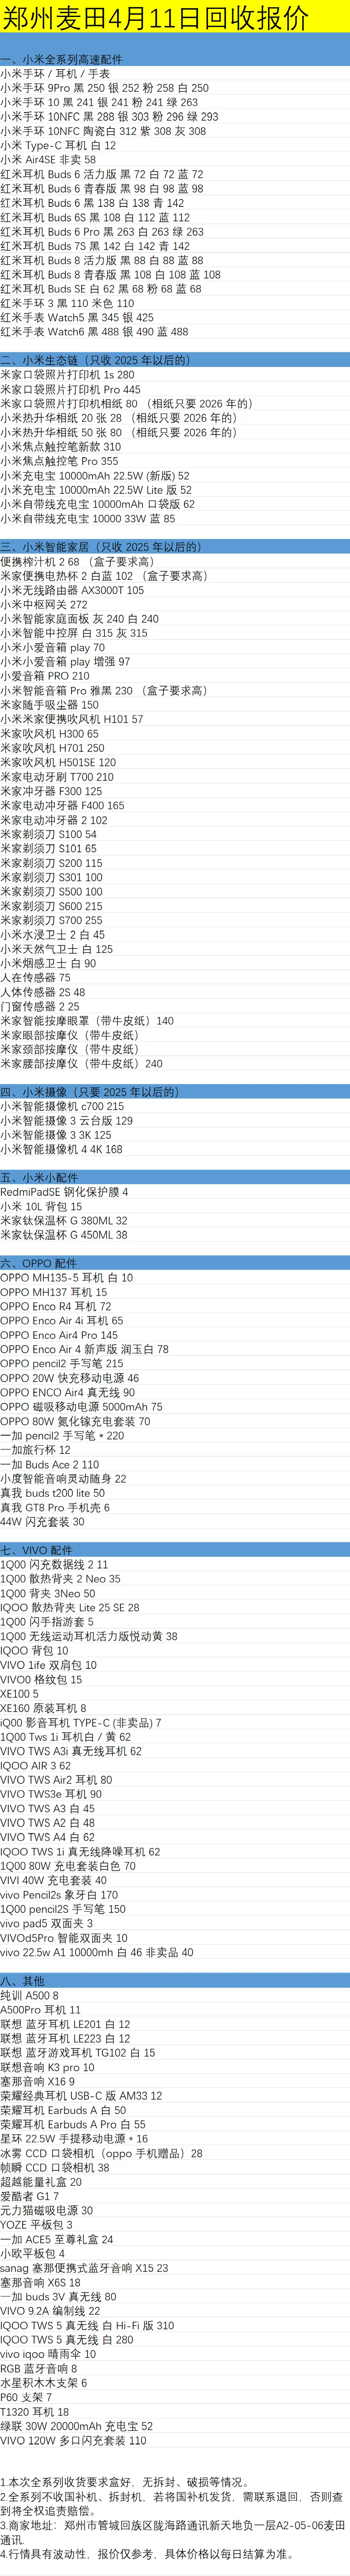Click row '小米智能中控屏 白 315 灰 315'
Screen dimensions: 350x2576
point(75,633)
